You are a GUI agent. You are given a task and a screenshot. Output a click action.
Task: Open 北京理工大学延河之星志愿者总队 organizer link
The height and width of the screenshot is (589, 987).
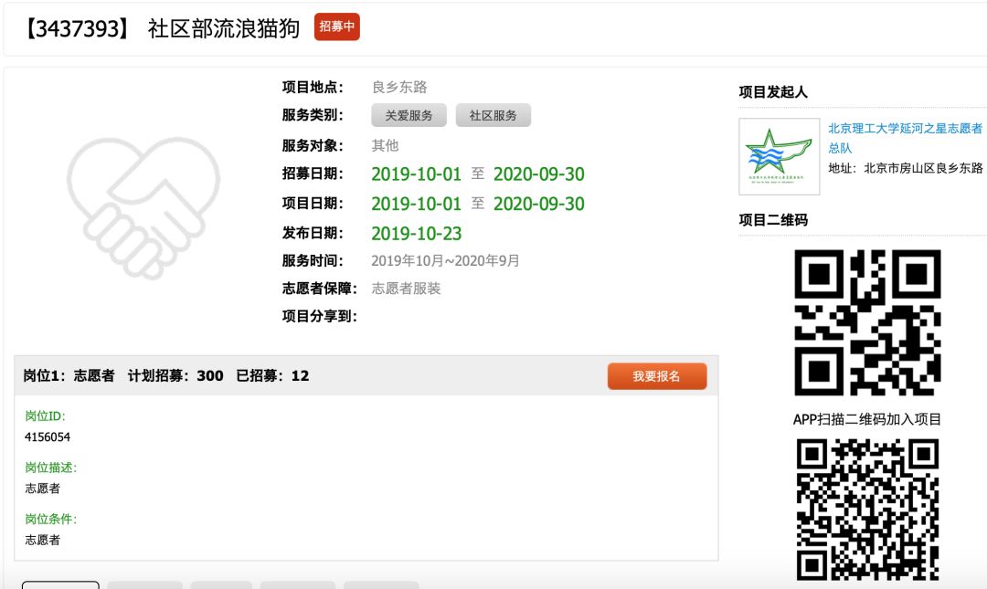tap(905, 138)
